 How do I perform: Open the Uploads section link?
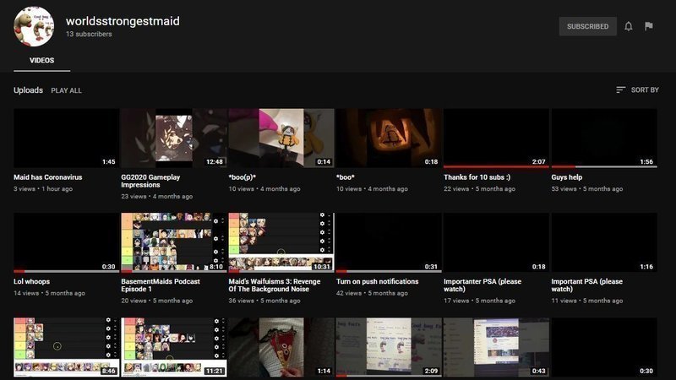click(x=28, y=90)
